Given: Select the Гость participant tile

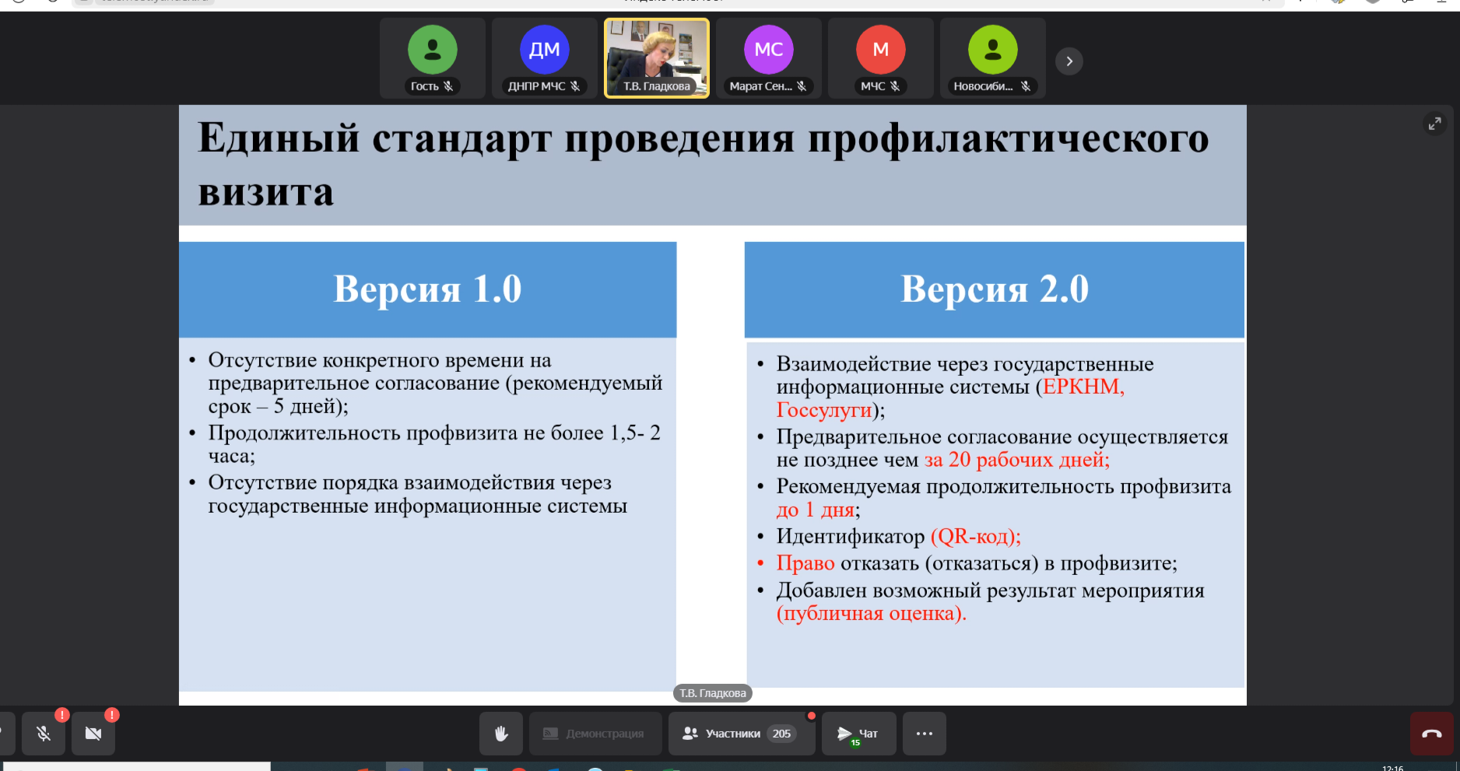Looking at the screenshot, I should click(x=433, y=58).
